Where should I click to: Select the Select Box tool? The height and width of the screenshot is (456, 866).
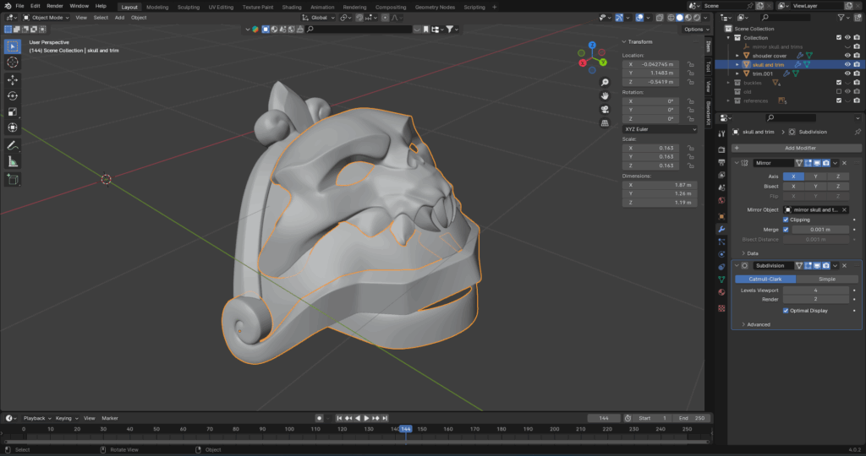[x=12, y=47]
